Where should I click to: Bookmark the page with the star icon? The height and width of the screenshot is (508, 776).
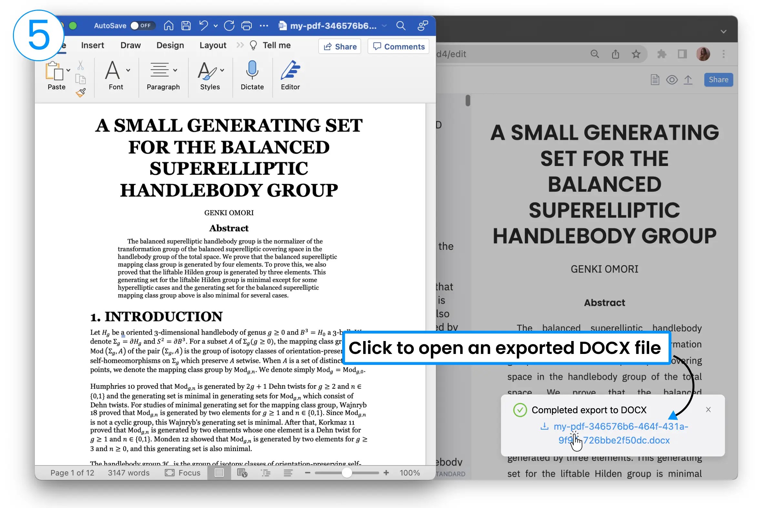[x=636, y=54]
